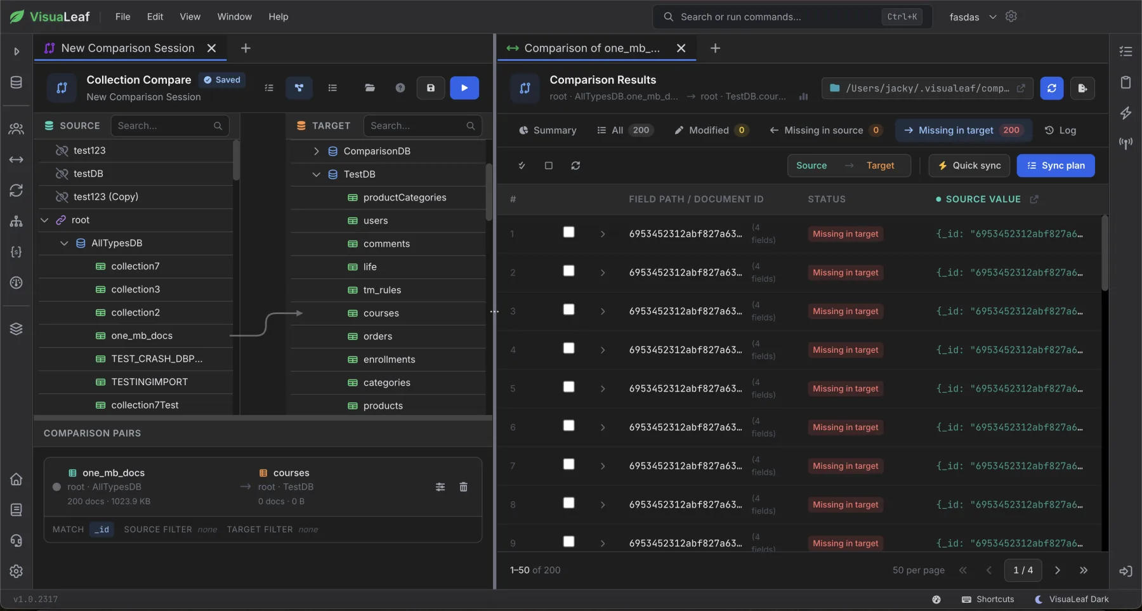Open the fasdas workspace dropdown

pyautogui.click(x=973, y=17)
